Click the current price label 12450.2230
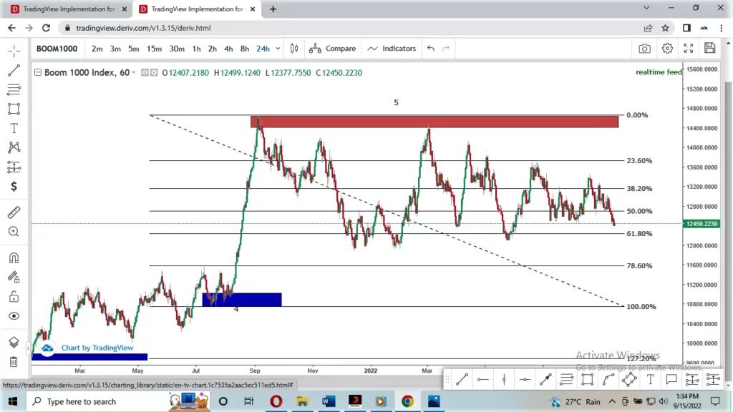This screenshot has height=412, width=733. click(702, 224)
